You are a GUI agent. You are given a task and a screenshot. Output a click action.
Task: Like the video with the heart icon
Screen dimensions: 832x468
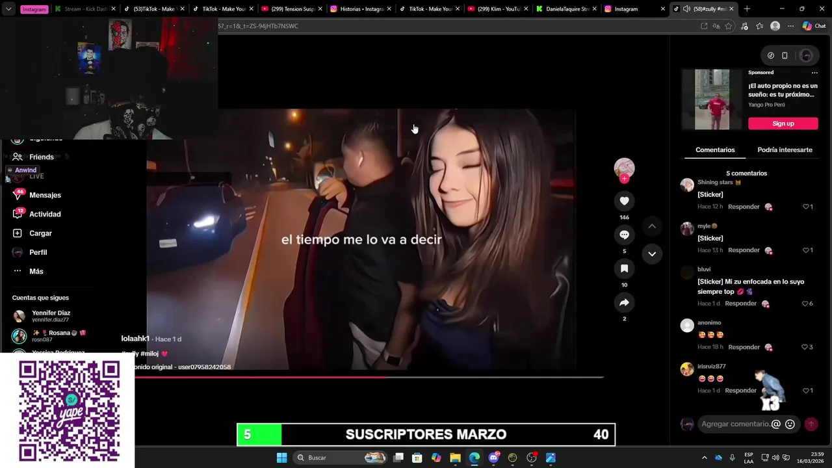(624, 201)
